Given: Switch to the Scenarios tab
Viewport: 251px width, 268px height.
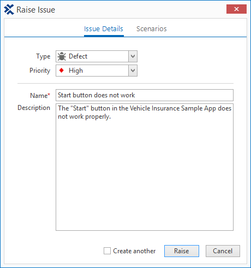Looking at the screenshot, I should (x=152, y=29).
